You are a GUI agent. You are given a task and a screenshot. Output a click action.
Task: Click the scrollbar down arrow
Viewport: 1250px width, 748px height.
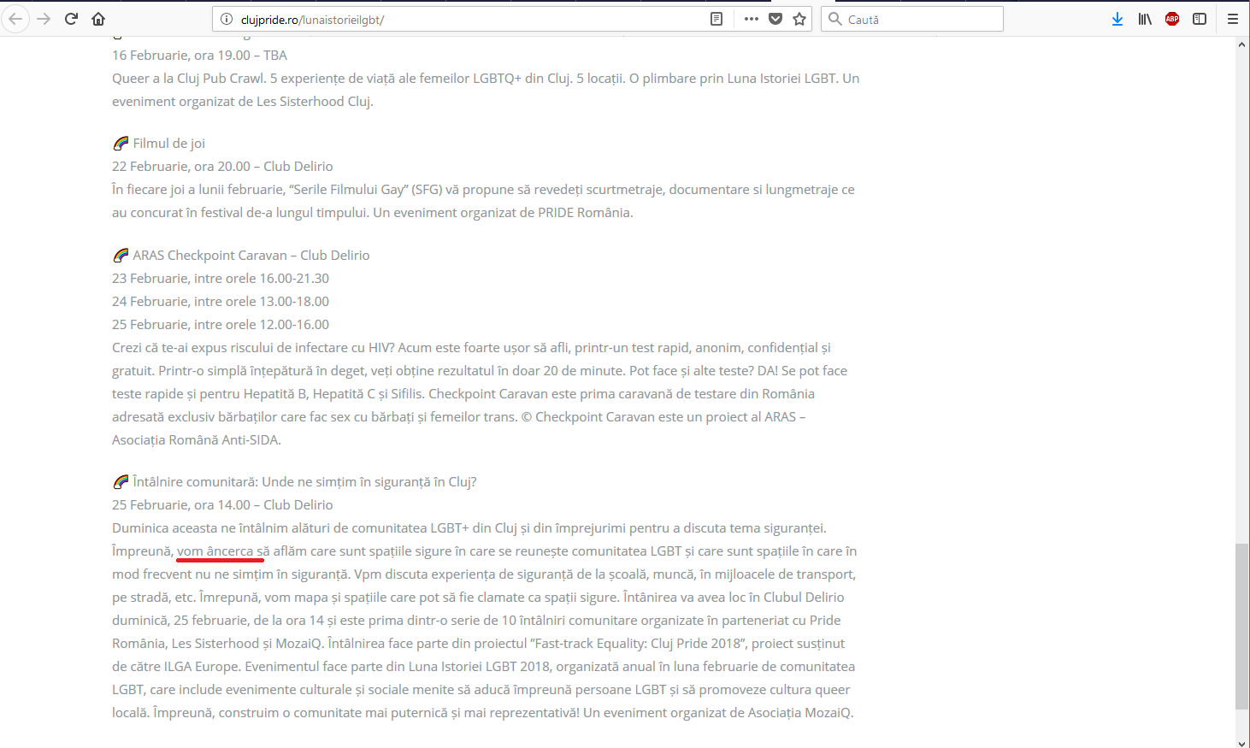pos(1241,741)
